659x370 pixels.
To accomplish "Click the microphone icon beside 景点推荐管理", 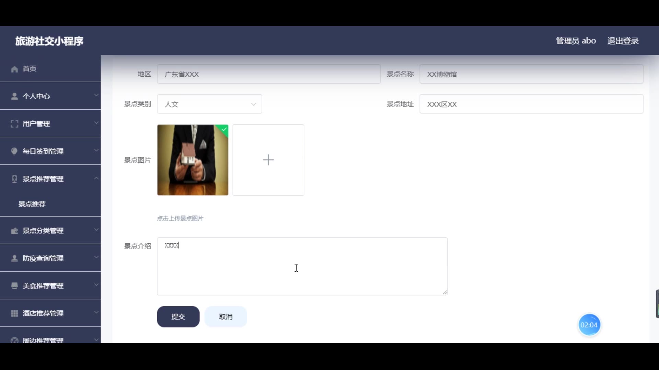I will (14, 179).
